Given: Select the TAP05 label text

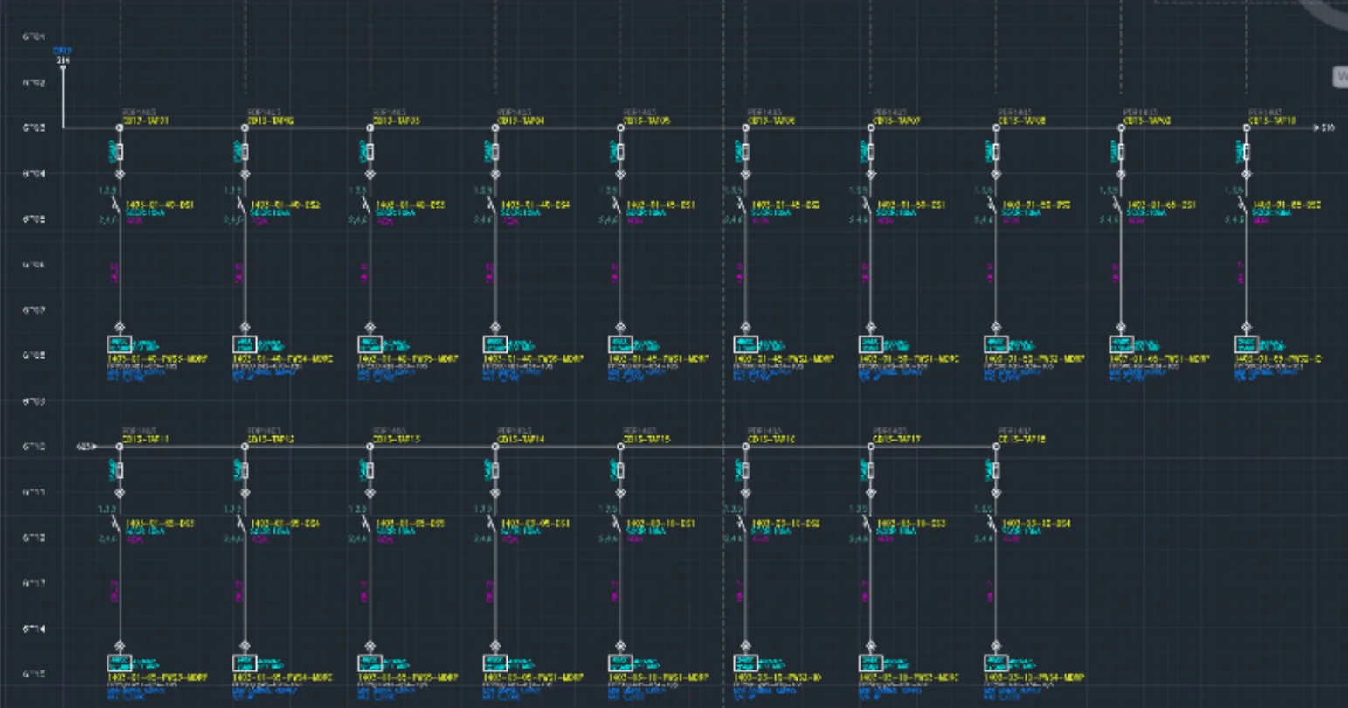Looking at the screenshot, I should tap(646, 121).
